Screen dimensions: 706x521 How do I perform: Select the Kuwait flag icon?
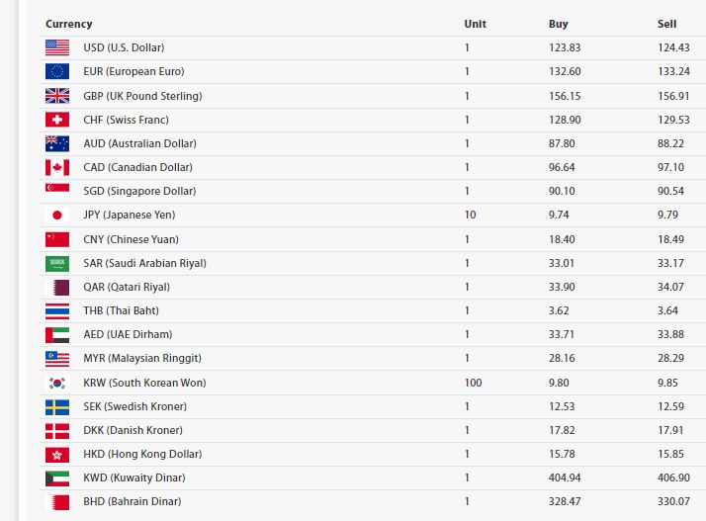[57, 478]
